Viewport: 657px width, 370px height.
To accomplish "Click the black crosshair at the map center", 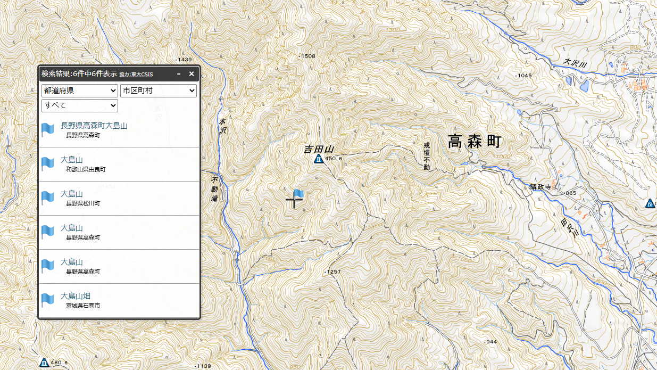I will point(293,201).
